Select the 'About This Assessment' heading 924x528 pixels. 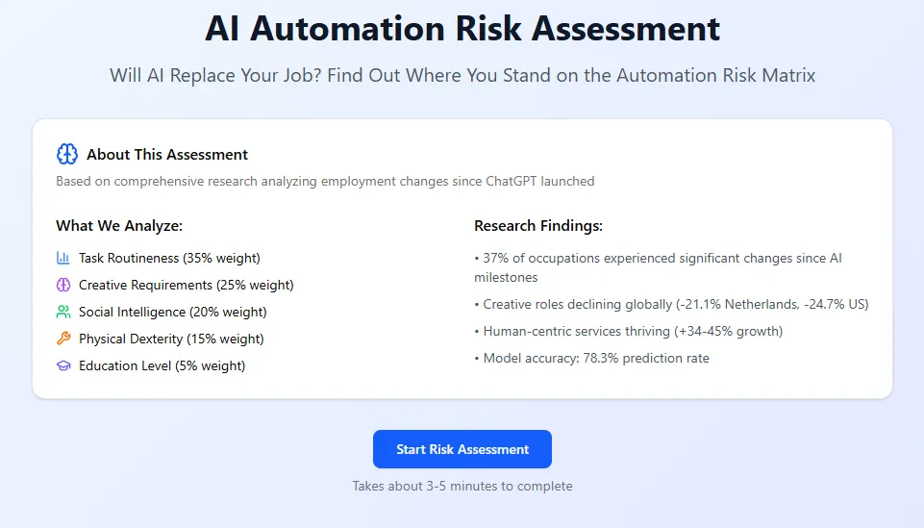[x=167, y=154]
